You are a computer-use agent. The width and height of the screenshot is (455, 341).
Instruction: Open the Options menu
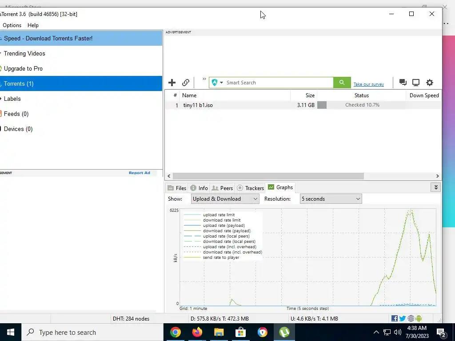point(12,25)
